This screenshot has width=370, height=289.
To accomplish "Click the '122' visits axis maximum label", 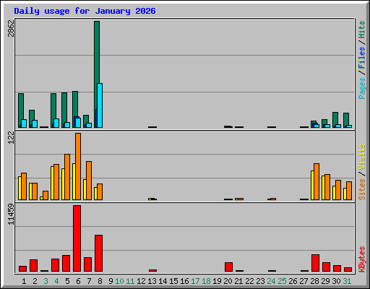I will 11,137.
